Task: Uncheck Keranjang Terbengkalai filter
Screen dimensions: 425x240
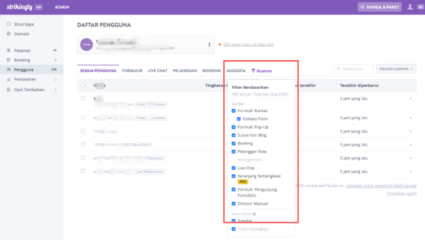Action: 233,176
